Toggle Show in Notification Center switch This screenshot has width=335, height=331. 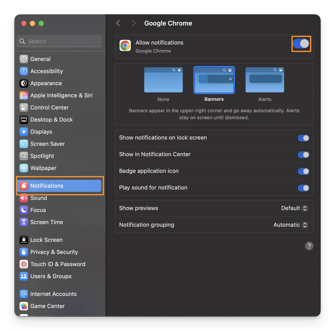303,155
